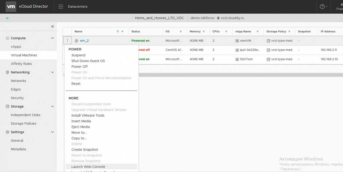Open Affinity Rules in sidebar
This screenshot has height=172, width=343.
(21, 64)
